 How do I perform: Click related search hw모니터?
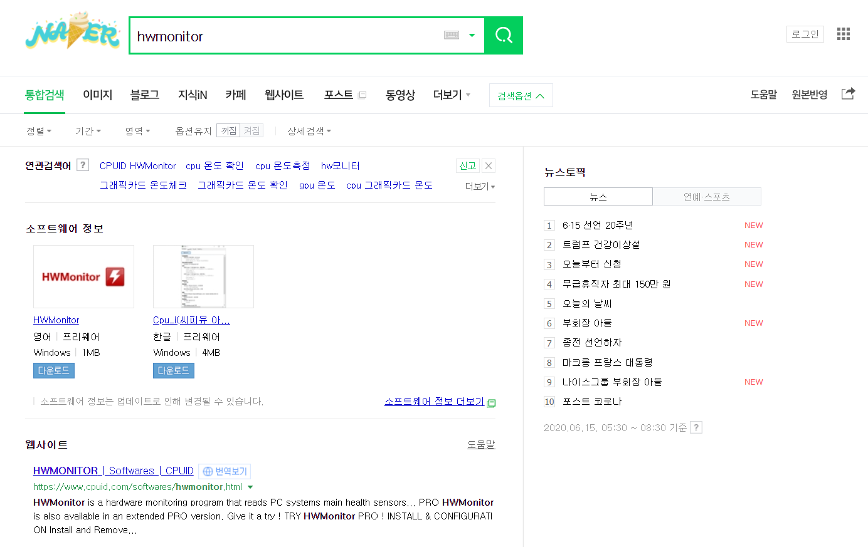pyautogui.click(x=340, y=165)
